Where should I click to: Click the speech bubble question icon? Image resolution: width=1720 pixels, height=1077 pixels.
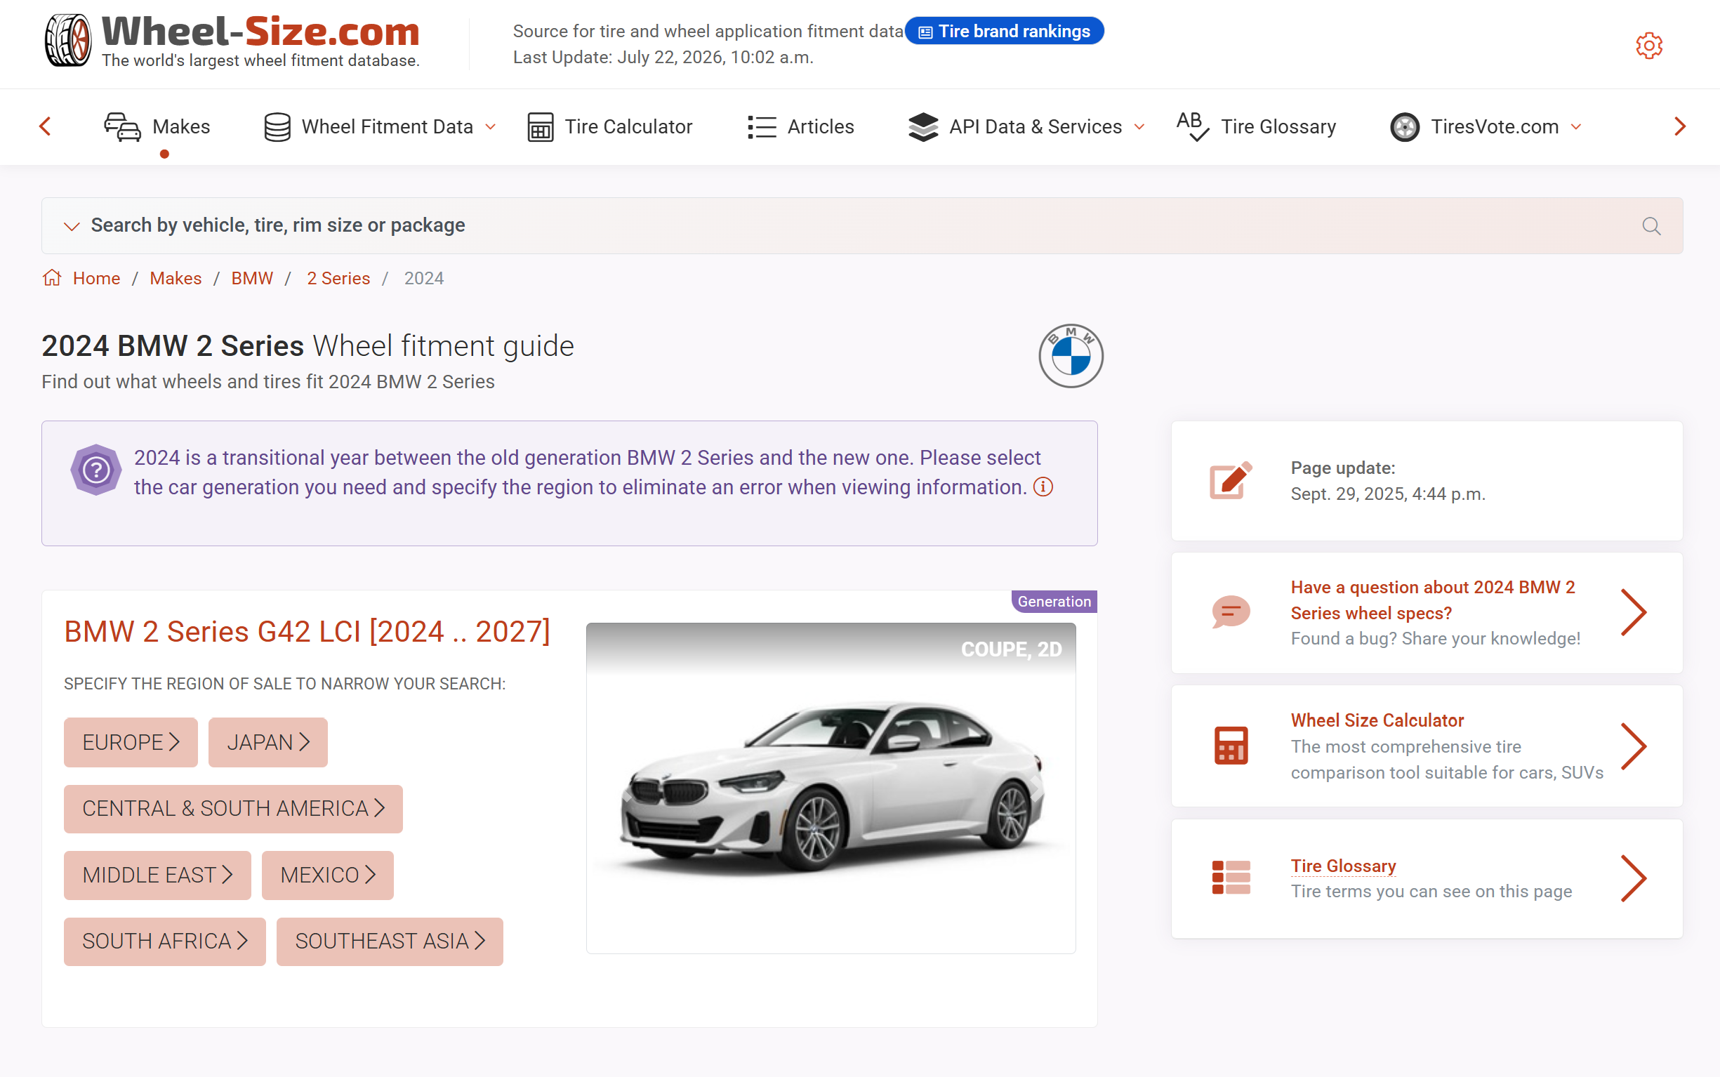pos(1230,612)
